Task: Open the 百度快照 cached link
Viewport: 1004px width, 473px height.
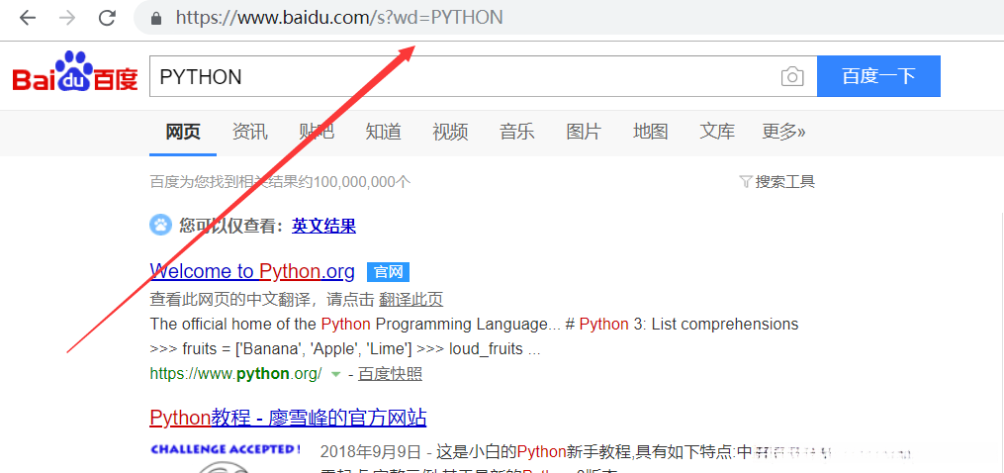Action: pyautogui.click(x=390, y=374)
